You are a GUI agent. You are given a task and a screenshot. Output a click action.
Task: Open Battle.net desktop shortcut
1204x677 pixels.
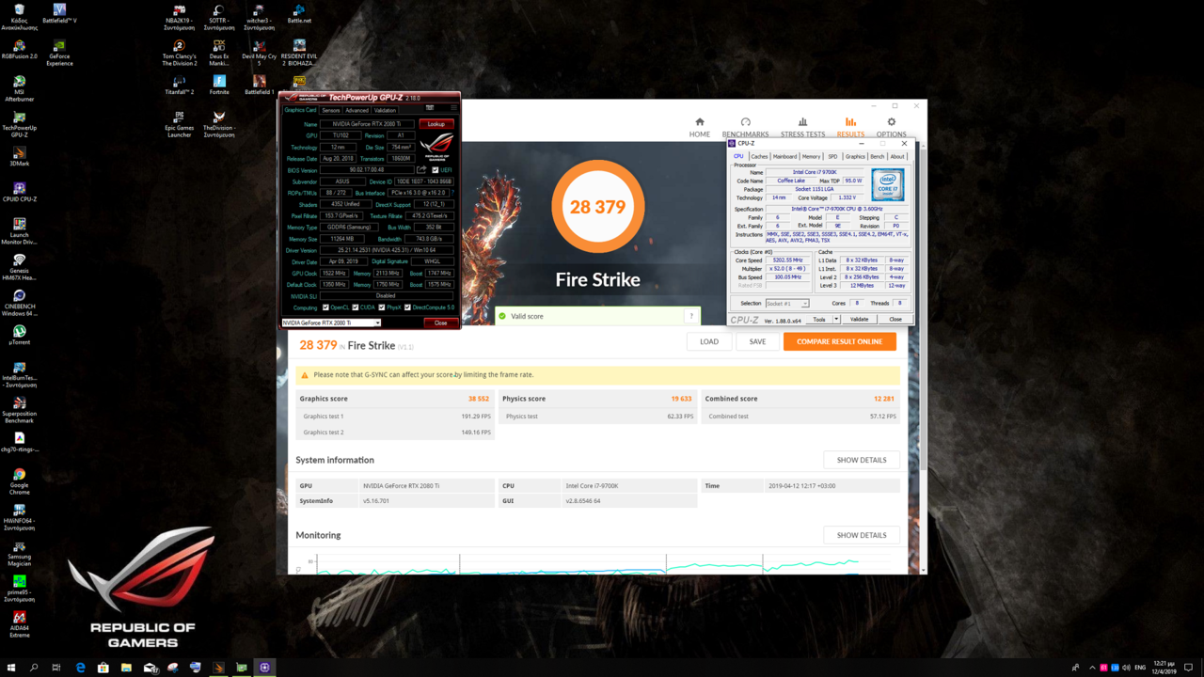[299, 14]
